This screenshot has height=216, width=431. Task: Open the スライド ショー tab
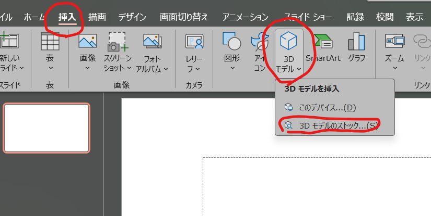308,17
